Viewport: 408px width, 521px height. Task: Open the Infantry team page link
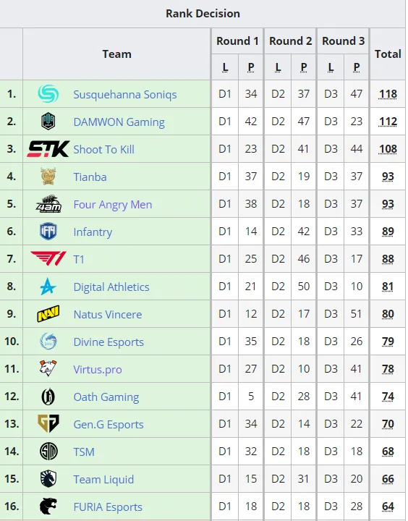coord(93,232)
